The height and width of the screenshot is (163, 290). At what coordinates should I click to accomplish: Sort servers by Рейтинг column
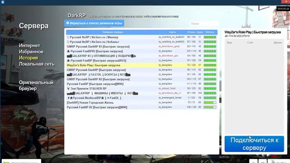(210, 32)
